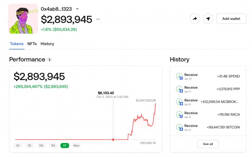Click the SPEND receive transaction icon
This screenshot has width=252, height=157.
pyautogui.click(x=179, y=76)
